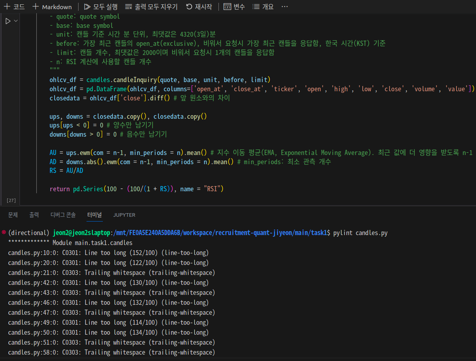Click the 'candleInquiry' method call in code
The image size is (476, 361).
(x=135, y=80)
